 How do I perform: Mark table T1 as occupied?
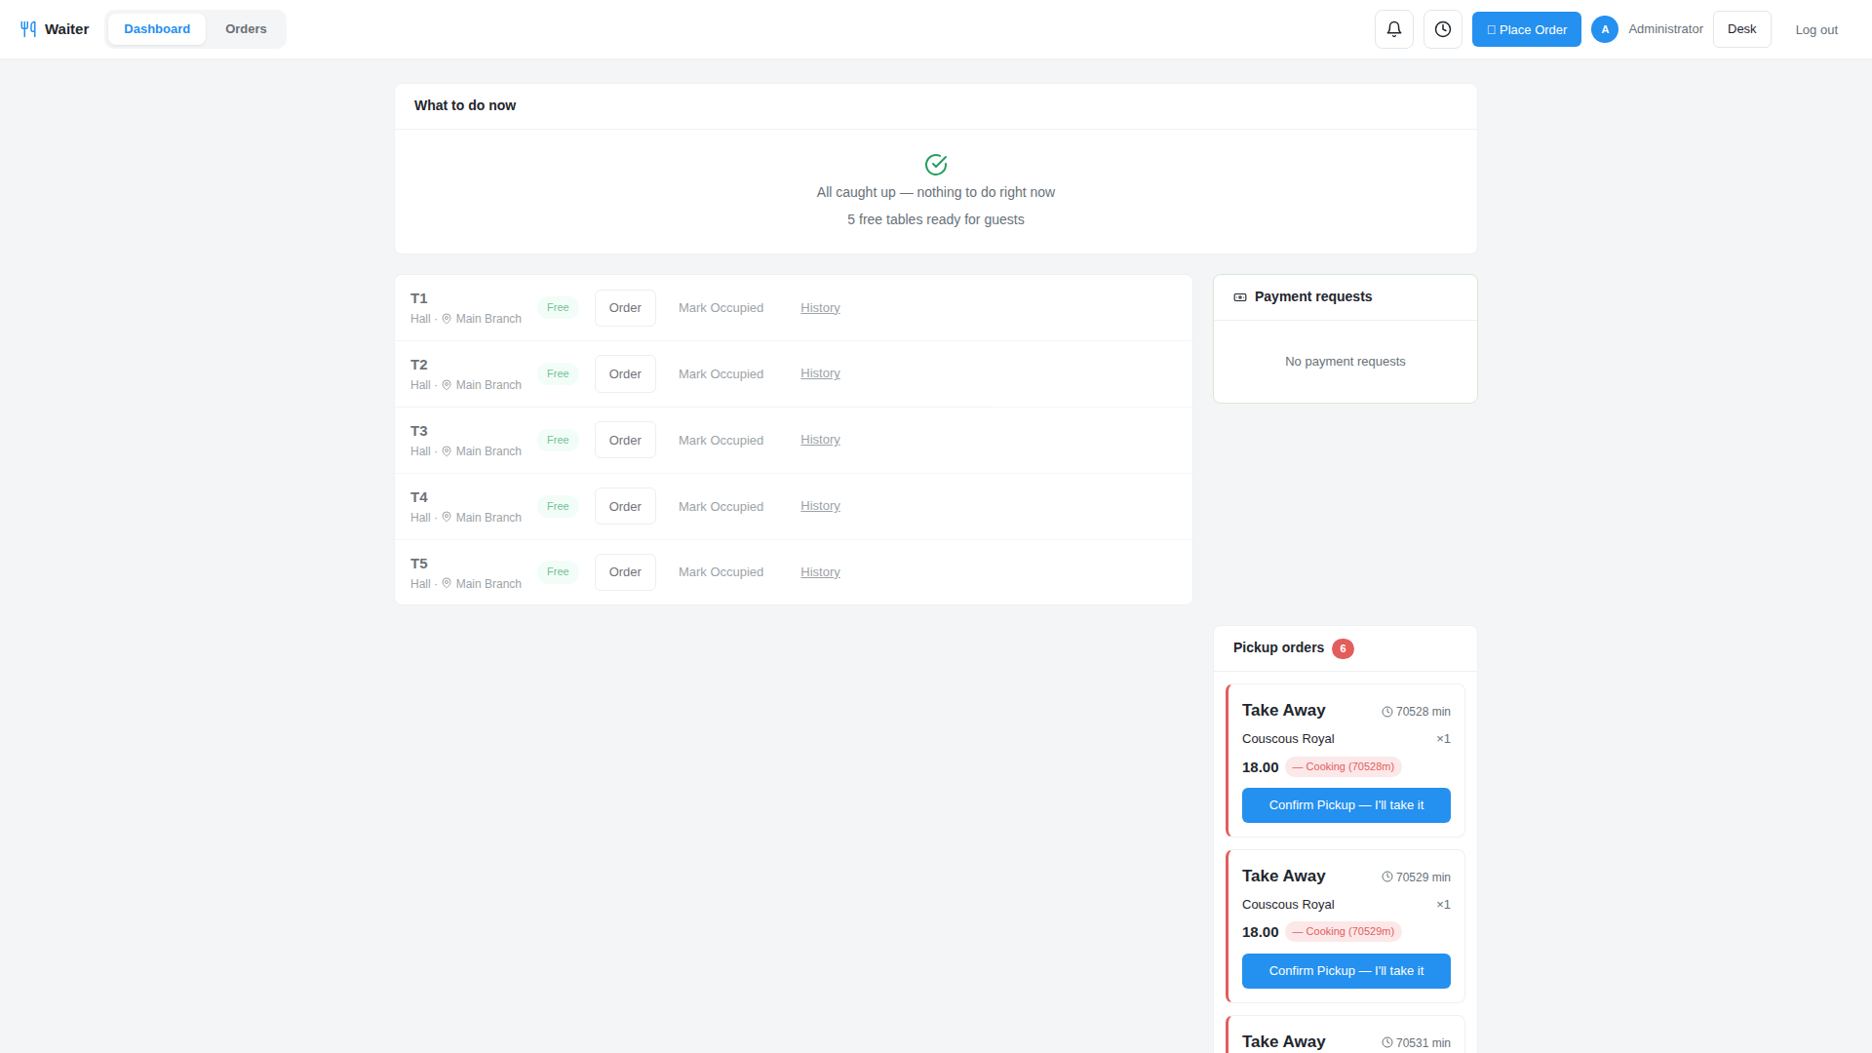[x=721, y=308]
